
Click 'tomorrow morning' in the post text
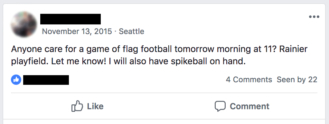(x=211, y=49)
